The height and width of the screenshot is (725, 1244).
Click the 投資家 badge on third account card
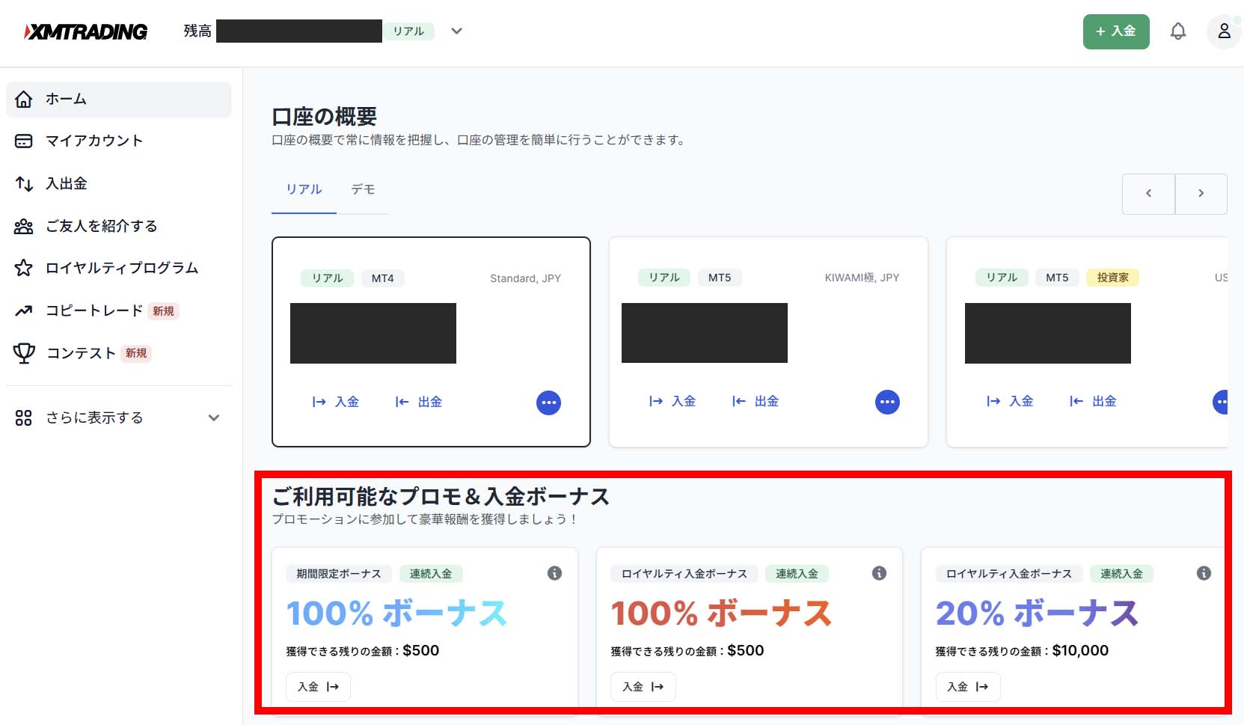pos(1112,278)
